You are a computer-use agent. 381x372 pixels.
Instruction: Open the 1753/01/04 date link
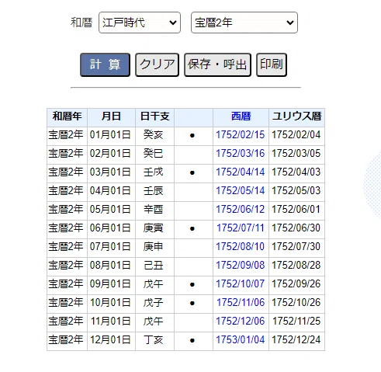click(241, 340)
